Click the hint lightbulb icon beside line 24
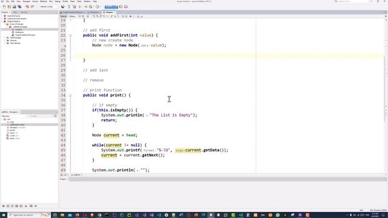388x218 pixels. pos(65,45)
